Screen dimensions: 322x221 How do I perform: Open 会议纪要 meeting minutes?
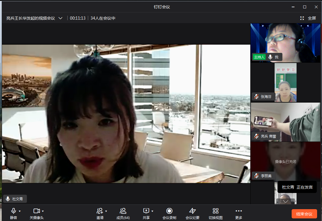pyautogui.click(x=193, y=213)
